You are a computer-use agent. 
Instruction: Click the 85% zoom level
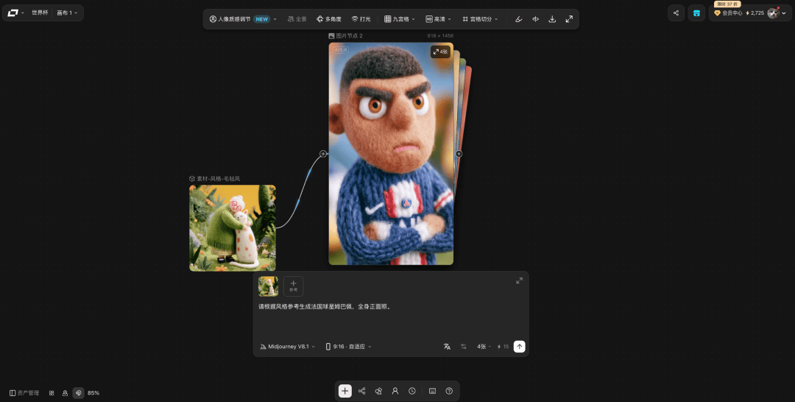93,393
